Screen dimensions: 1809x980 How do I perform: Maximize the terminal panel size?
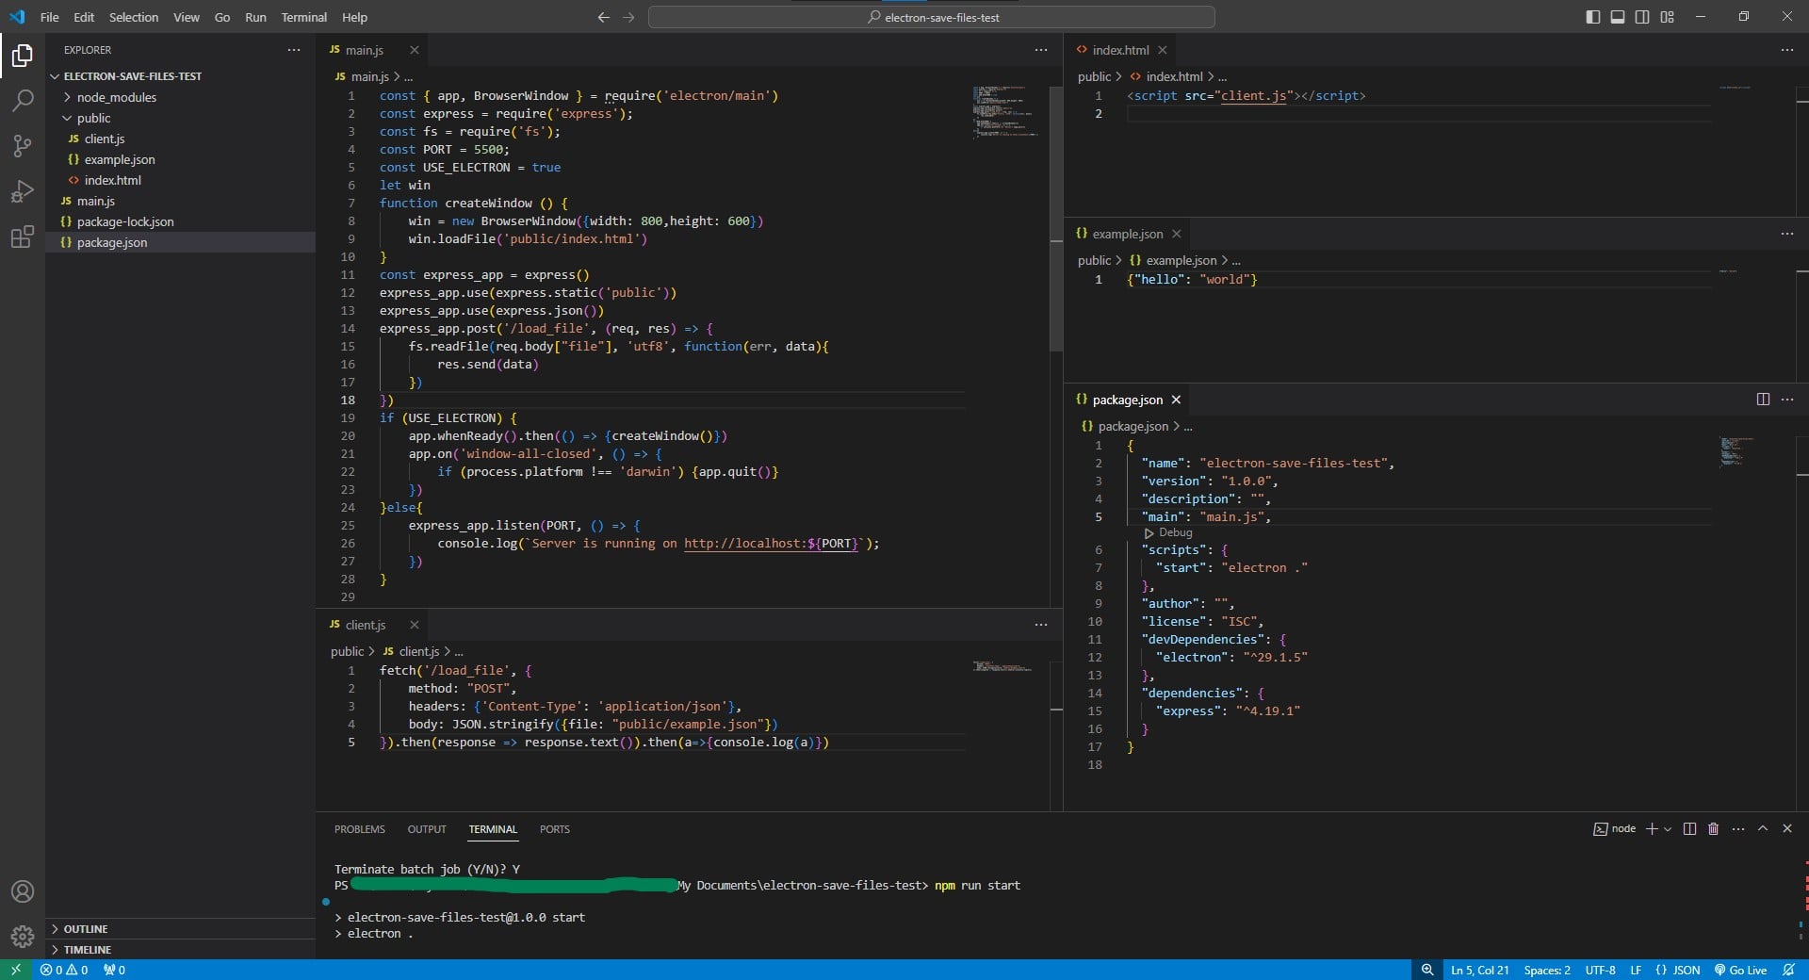tap(1763, 829)
